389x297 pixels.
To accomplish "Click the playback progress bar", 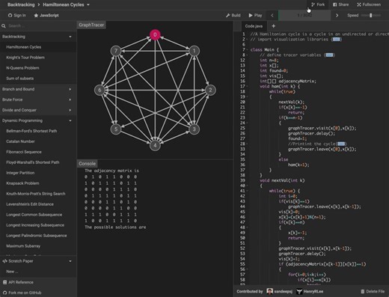I will click(304, 15).
